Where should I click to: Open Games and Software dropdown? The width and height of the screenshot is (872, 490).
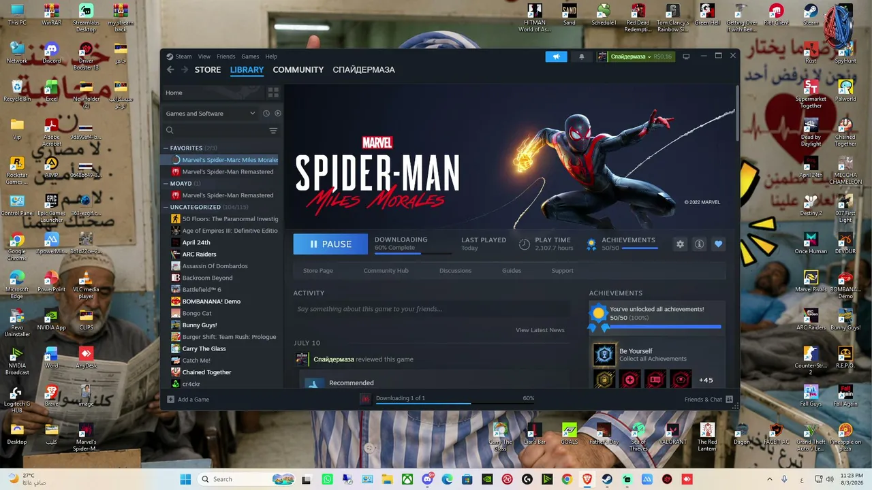(211, 114)
